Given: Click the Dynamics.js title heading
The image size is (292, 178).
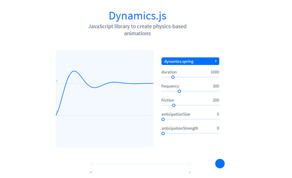Looking at the screenshot, I should click(137, 16).
